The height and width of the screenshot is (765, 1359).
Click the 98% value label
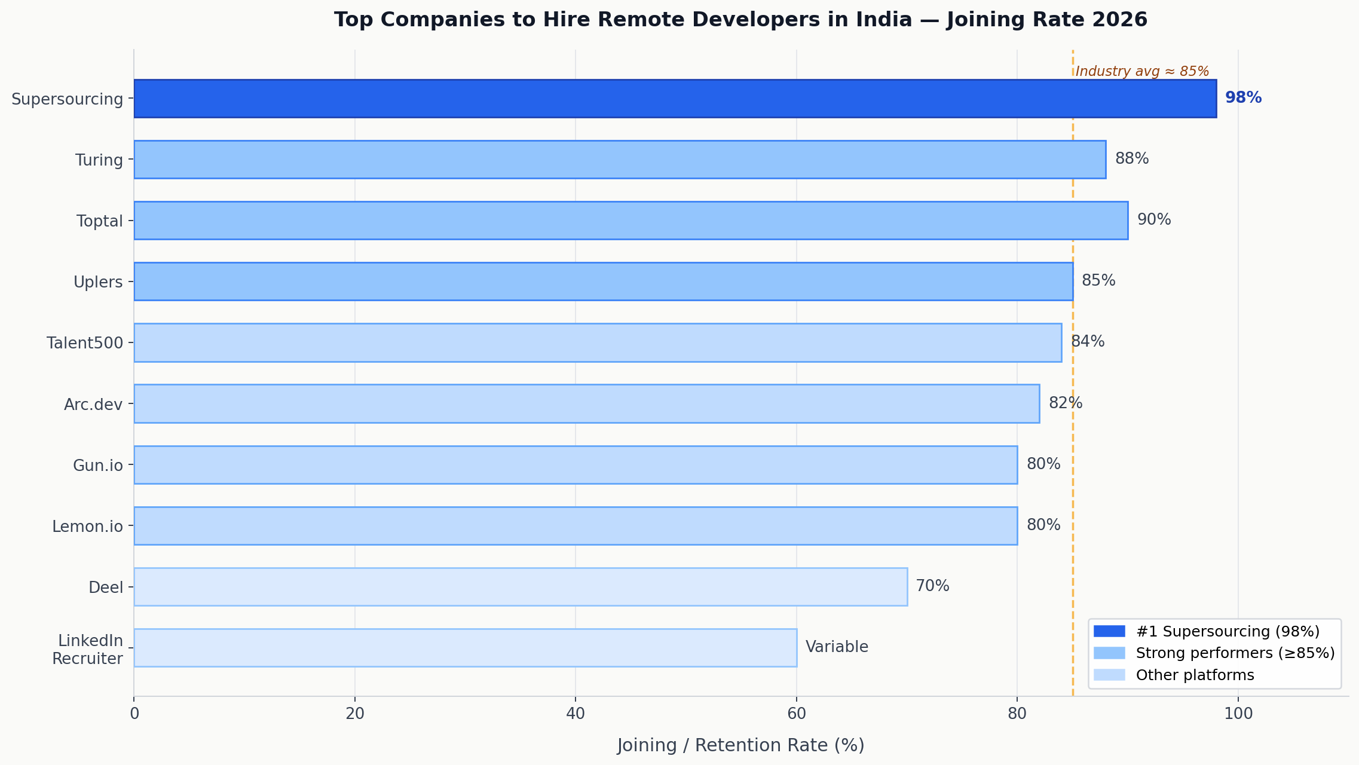1243,98
